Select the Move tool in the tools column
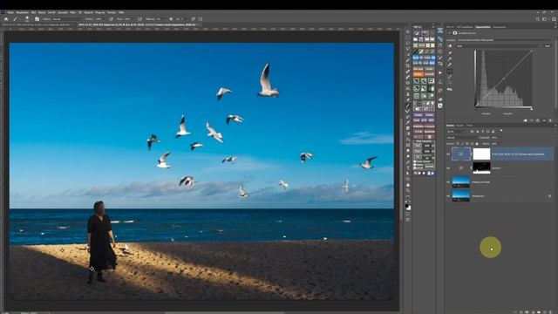Screen dimensions: 558x314 click(x=408, y=31)
